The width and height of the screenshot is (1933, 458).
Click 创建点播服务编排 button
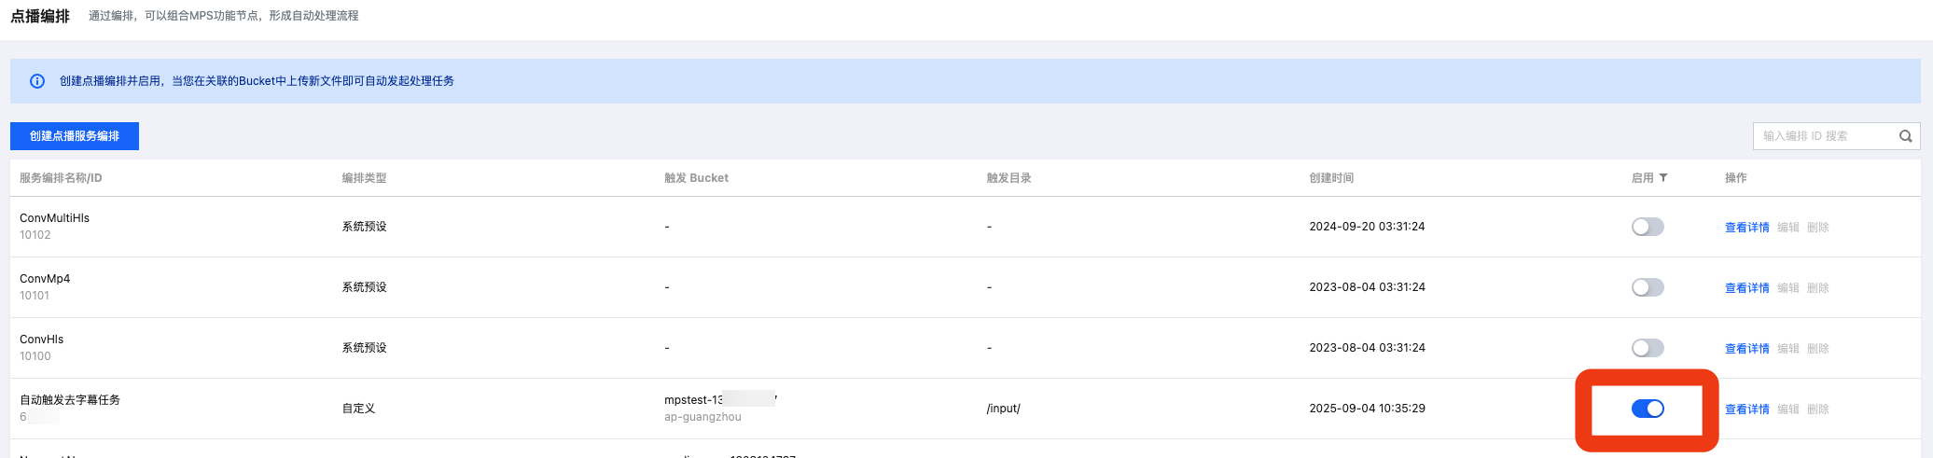[75, 136]
